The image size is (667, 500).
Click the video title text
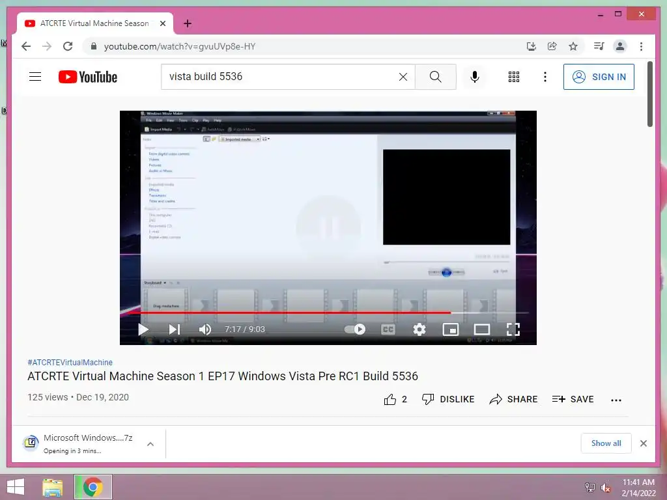[223, 376]
